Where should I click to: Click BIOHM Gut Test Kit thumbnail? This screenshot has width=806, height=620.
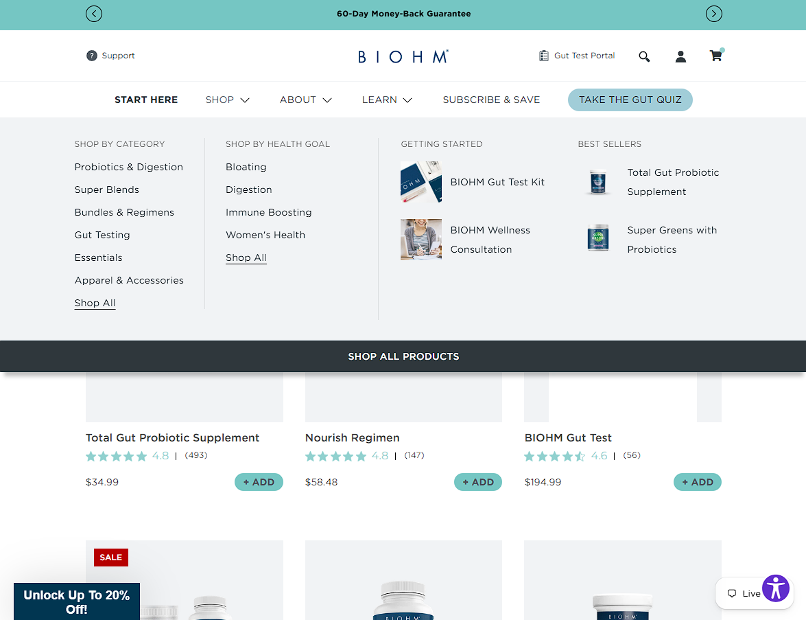tap(421, 182)
